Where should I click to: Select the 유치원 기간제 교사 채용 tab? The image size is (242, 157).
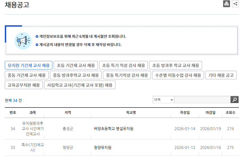[28, 65]
